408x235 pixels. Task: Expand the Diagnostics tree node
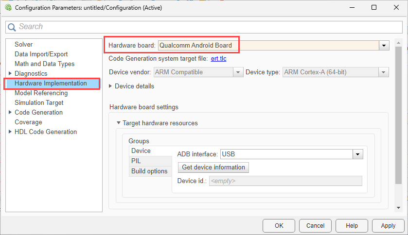click(10, 73)
